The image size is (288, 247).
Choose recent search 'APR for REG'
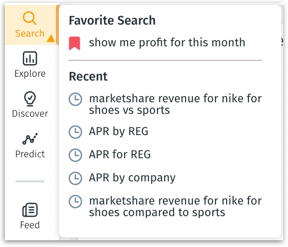[120, 154]
